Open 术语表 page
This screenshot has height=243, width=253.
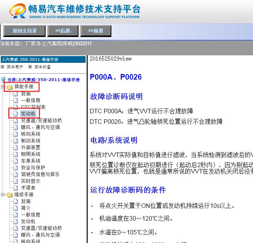(28, 188)
